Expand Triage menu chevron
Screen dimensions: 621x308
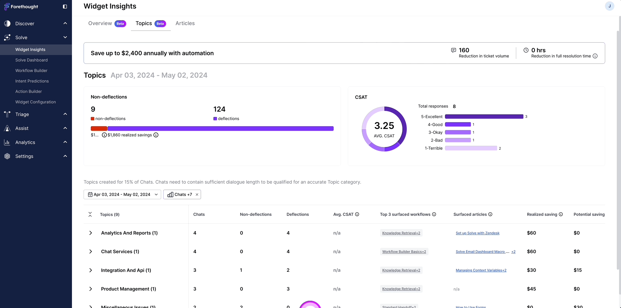pyautogui.click(x=65, y=114)
